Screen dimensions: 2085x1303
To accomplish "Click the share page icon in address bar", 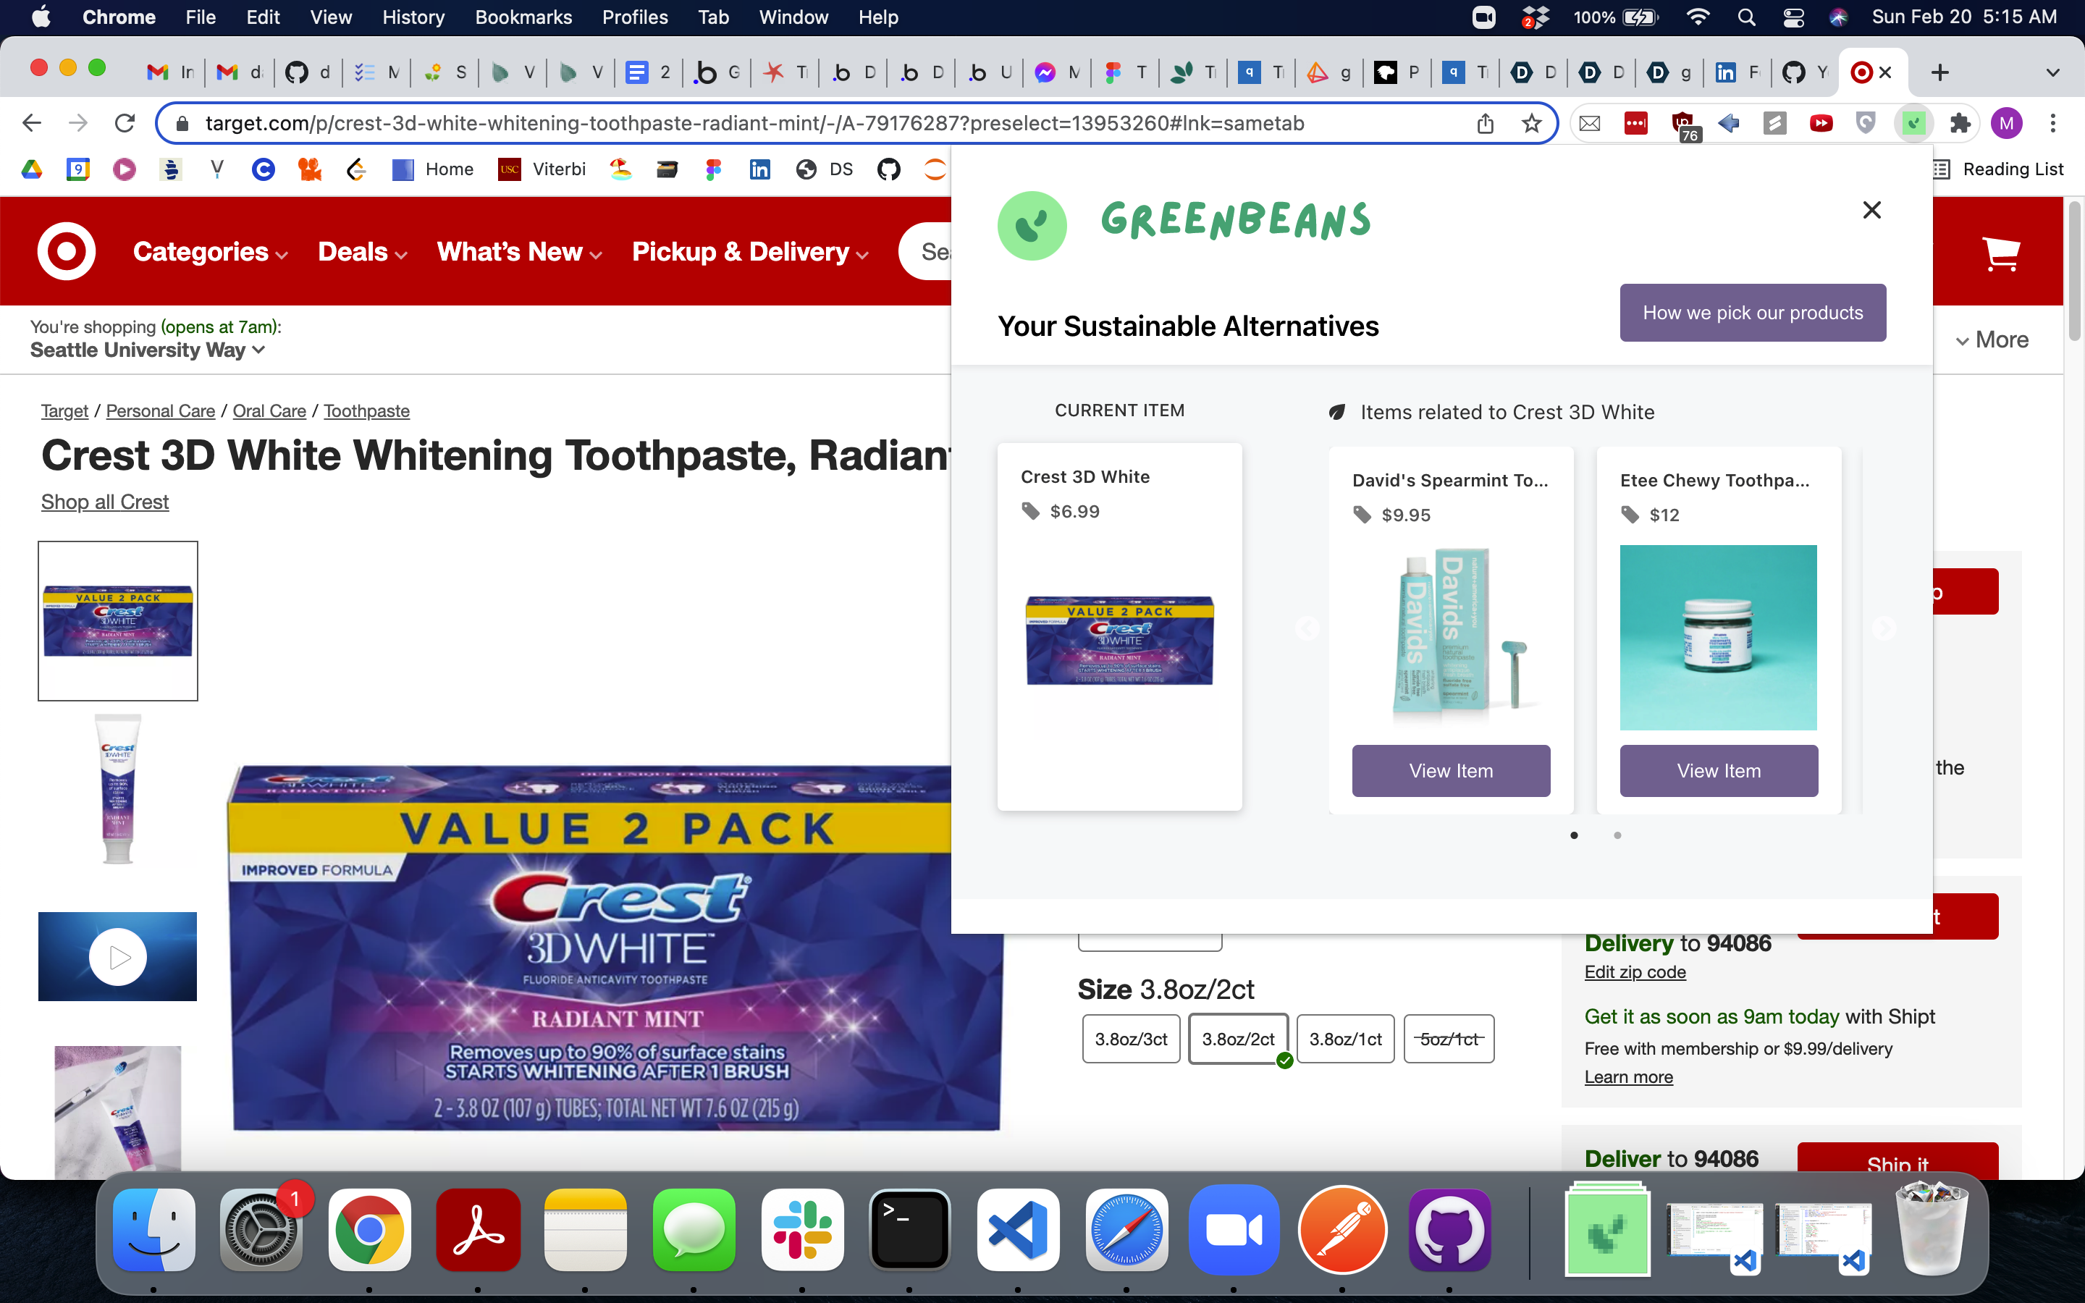I will click(x=1486, y=123).
